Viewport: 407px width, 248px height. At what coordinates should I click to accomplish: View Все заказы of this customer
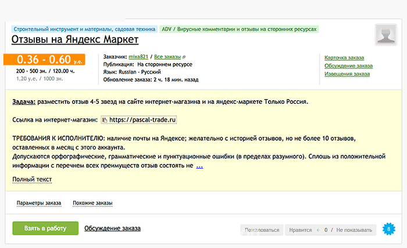[167, 57]
